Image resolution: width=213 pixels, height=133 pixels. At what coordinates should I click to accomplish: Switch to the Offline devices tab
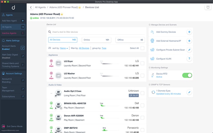130,40
